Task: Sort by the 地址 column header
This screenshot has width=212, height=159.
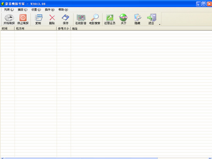Action: [141, 28]
